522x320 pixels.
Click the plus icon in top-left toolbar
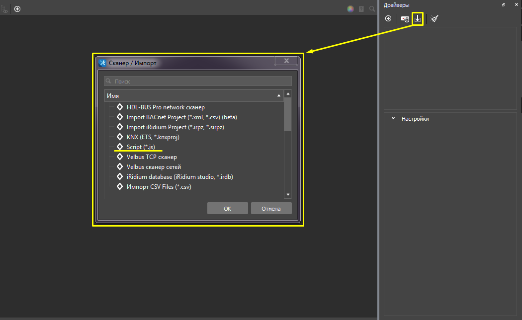(x=17, y=9)
